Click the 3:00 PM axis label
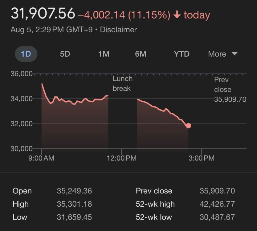This screenshot has height=231, width=257. tap(202, 158)
